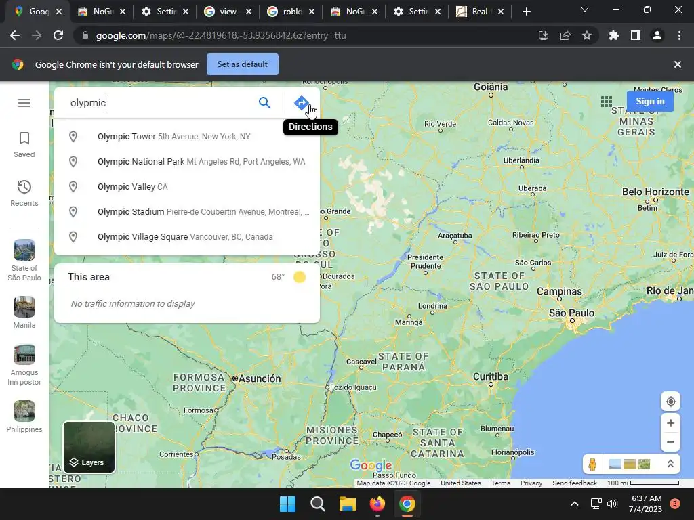
Task: Open the Amogus Inn postor thumbnail
Action: click(x=24, y=365)
